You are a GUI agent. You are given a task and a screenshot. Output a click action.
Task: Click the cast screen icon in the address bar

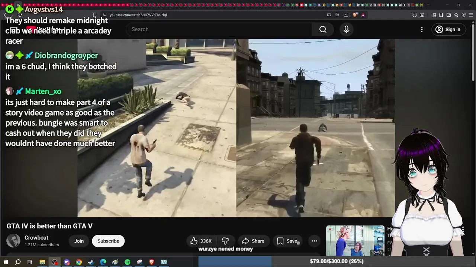329,15
